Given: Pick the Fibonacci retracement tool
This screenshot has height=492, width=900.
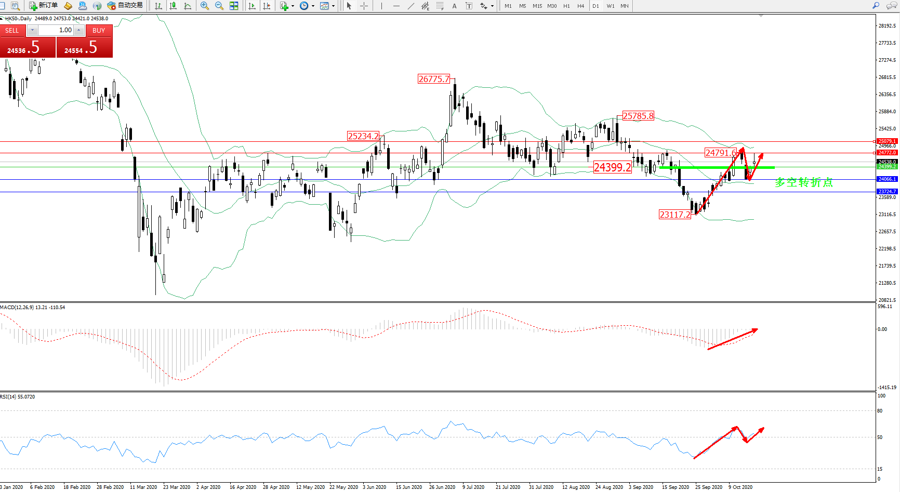Looking at the screenshot, I should (x=440, y=6).
